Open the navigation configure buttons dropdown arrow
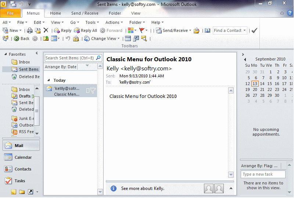Viewport: 294px width, 198px height. tap(37, 192)
